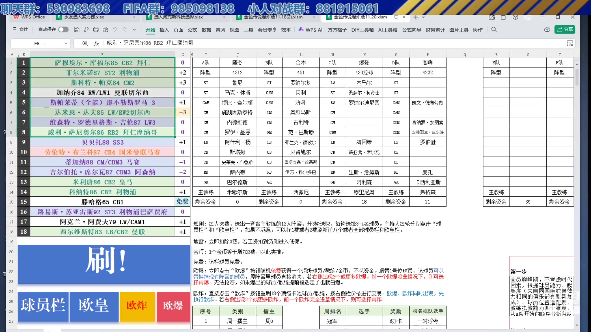The width and height of the screenshot is (591, 332).
Task: Click the cloud upload icon near 分享
Action: pos(547,30)
